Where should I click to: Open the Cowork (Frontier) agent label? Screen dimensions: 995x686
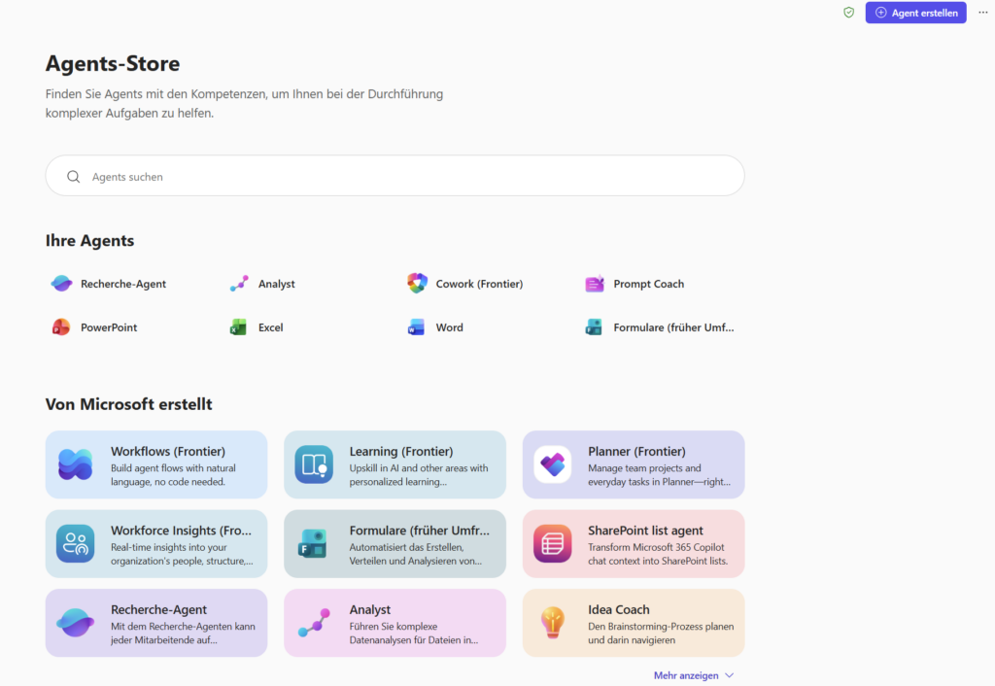[x=479, y=284]
